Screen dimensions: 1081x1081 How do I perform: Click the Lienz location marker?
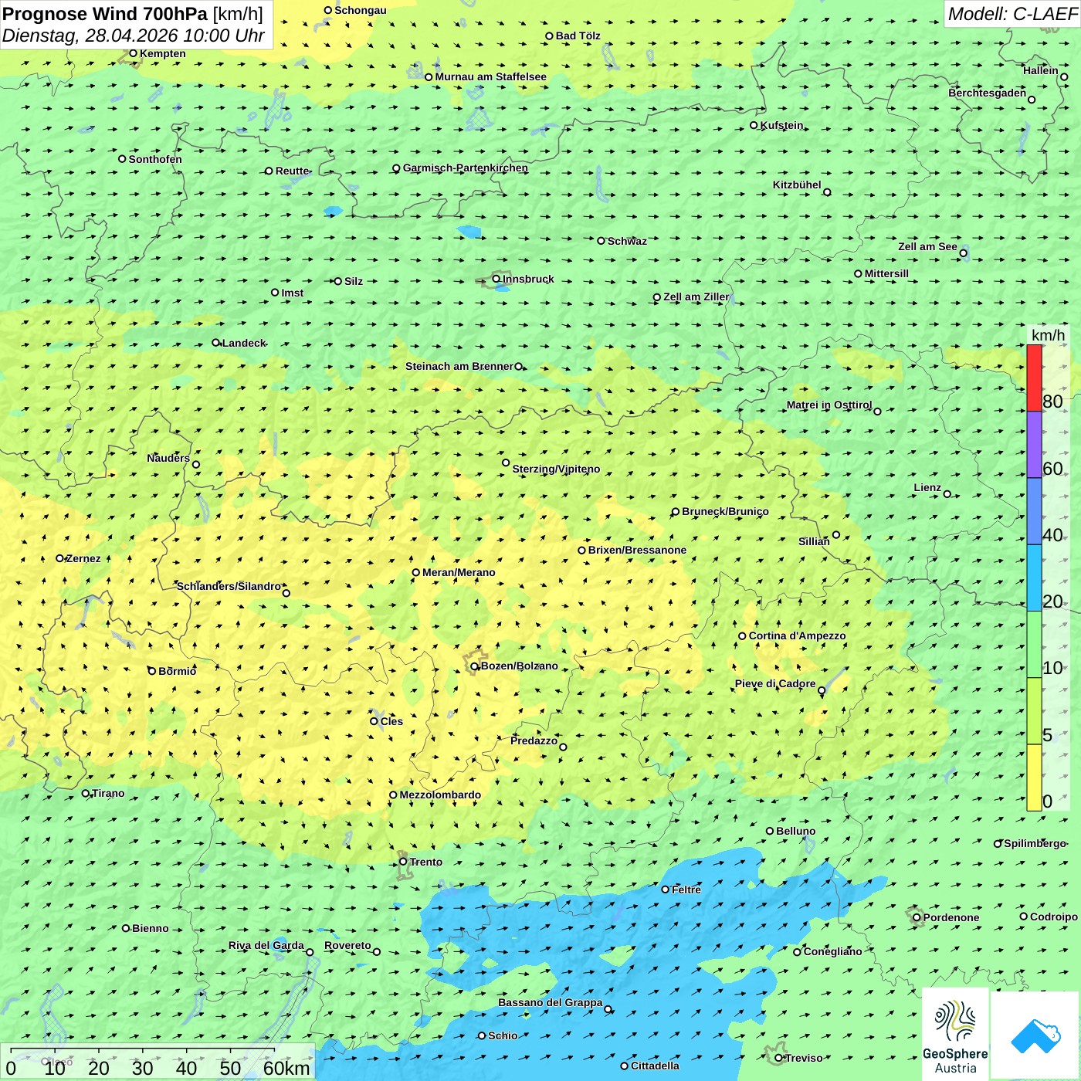click(947, 494)
